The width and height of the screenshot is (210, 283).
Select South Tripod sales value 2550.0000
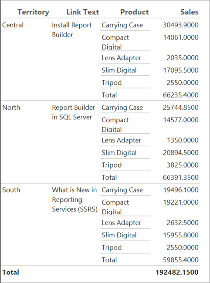coord(183,248)
